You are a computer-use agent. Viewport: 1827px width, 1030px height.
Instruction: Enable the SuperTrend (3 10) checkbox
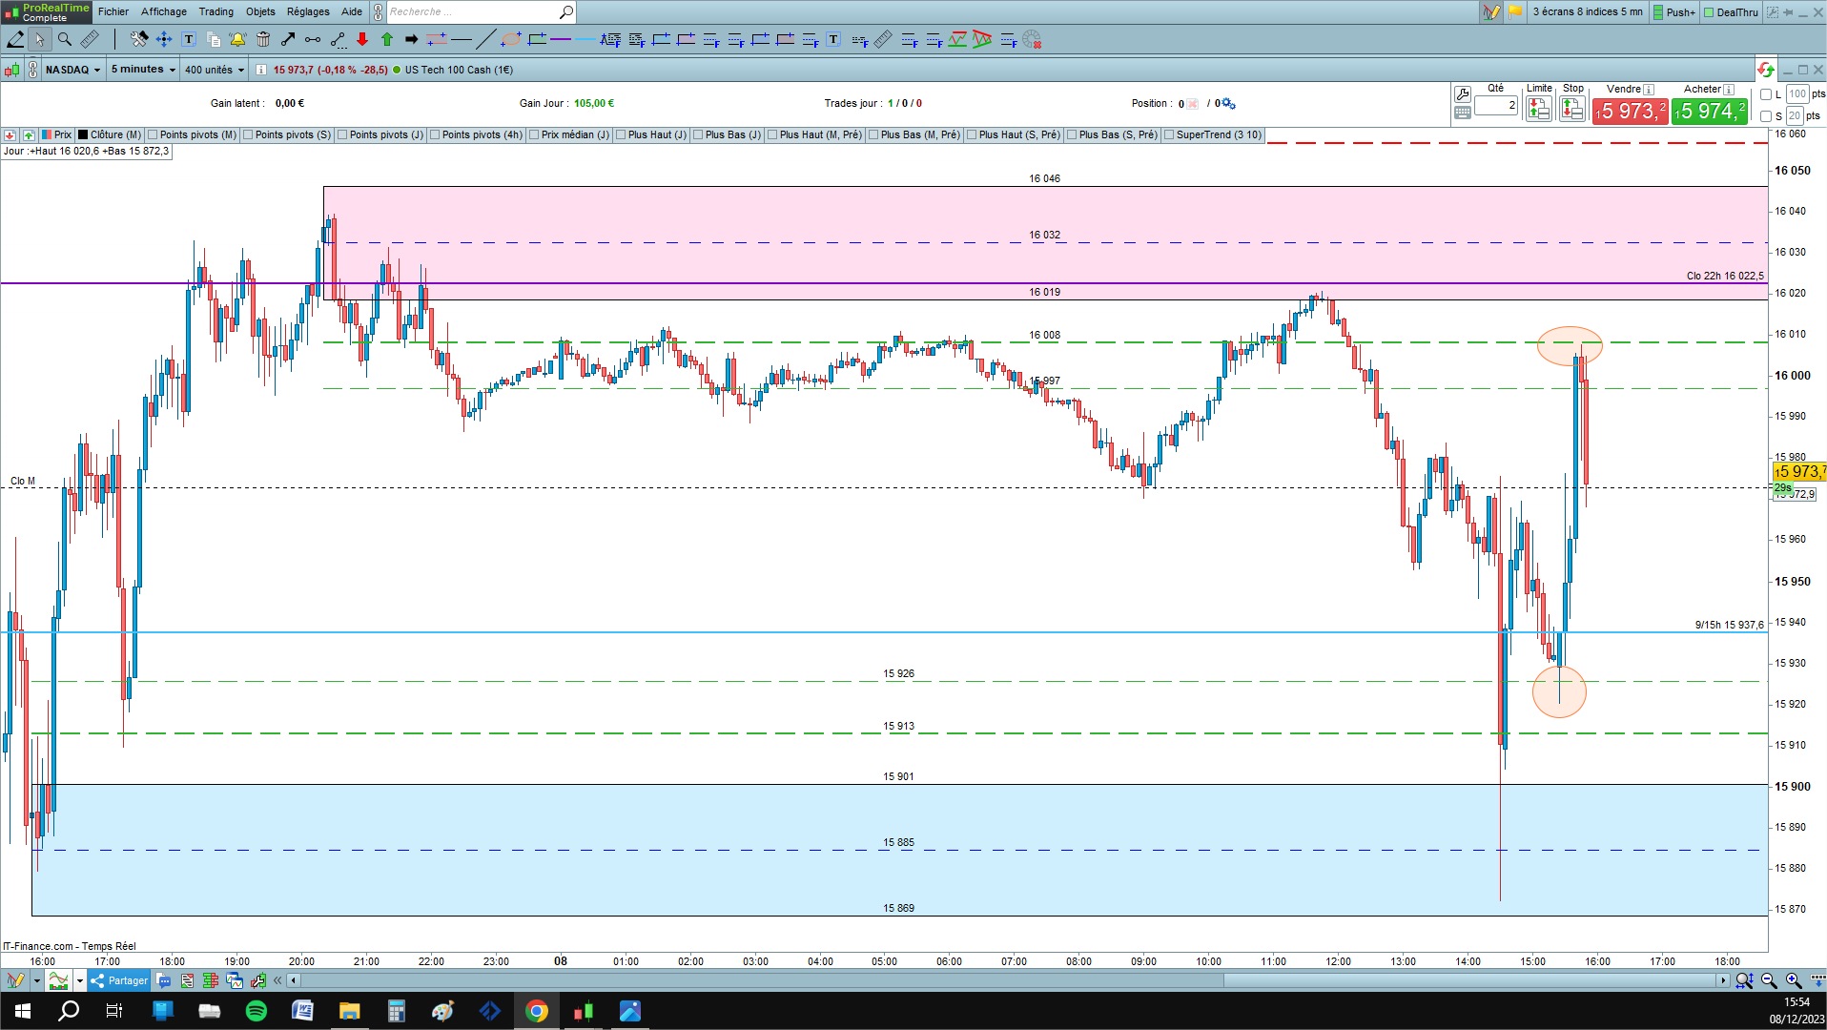pos(1169,135)
